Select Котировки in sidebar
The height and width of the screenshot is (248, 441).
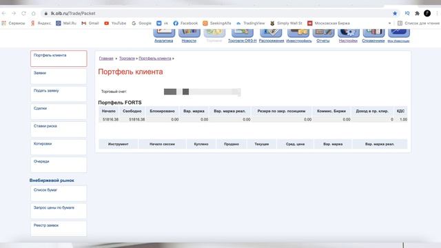59,147
